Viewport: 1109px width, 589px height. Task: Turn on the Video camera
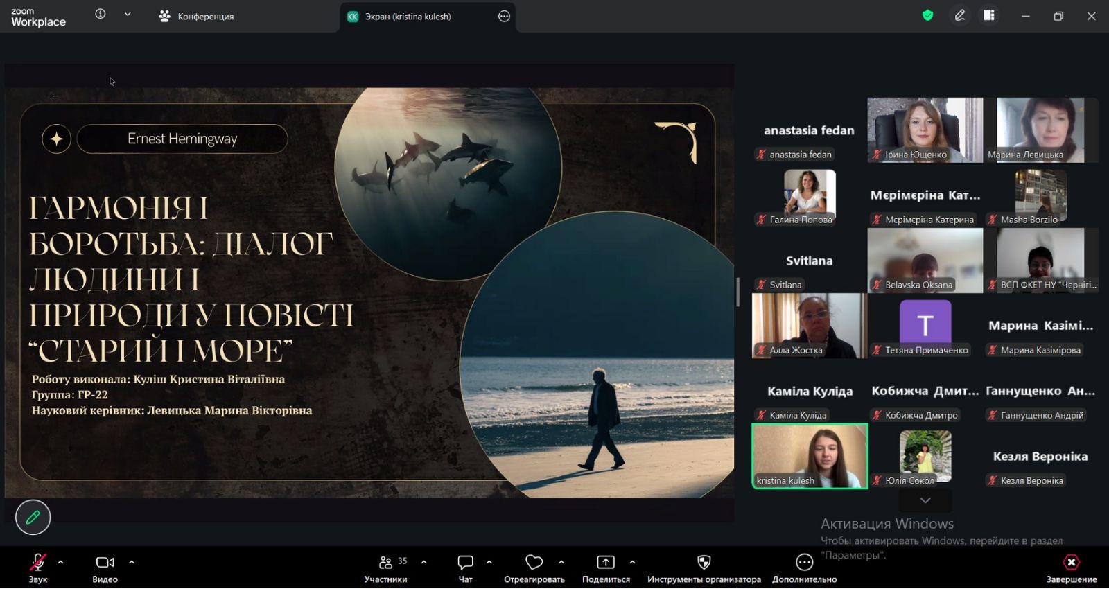(105, 562)
